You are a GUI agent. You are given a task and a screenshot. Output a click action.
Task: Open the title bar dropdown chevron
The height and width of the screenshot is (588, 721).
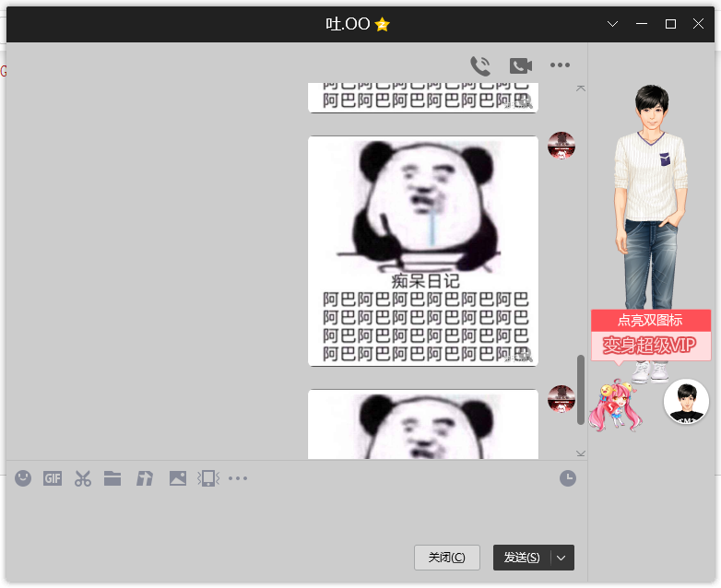coord(612,24)
